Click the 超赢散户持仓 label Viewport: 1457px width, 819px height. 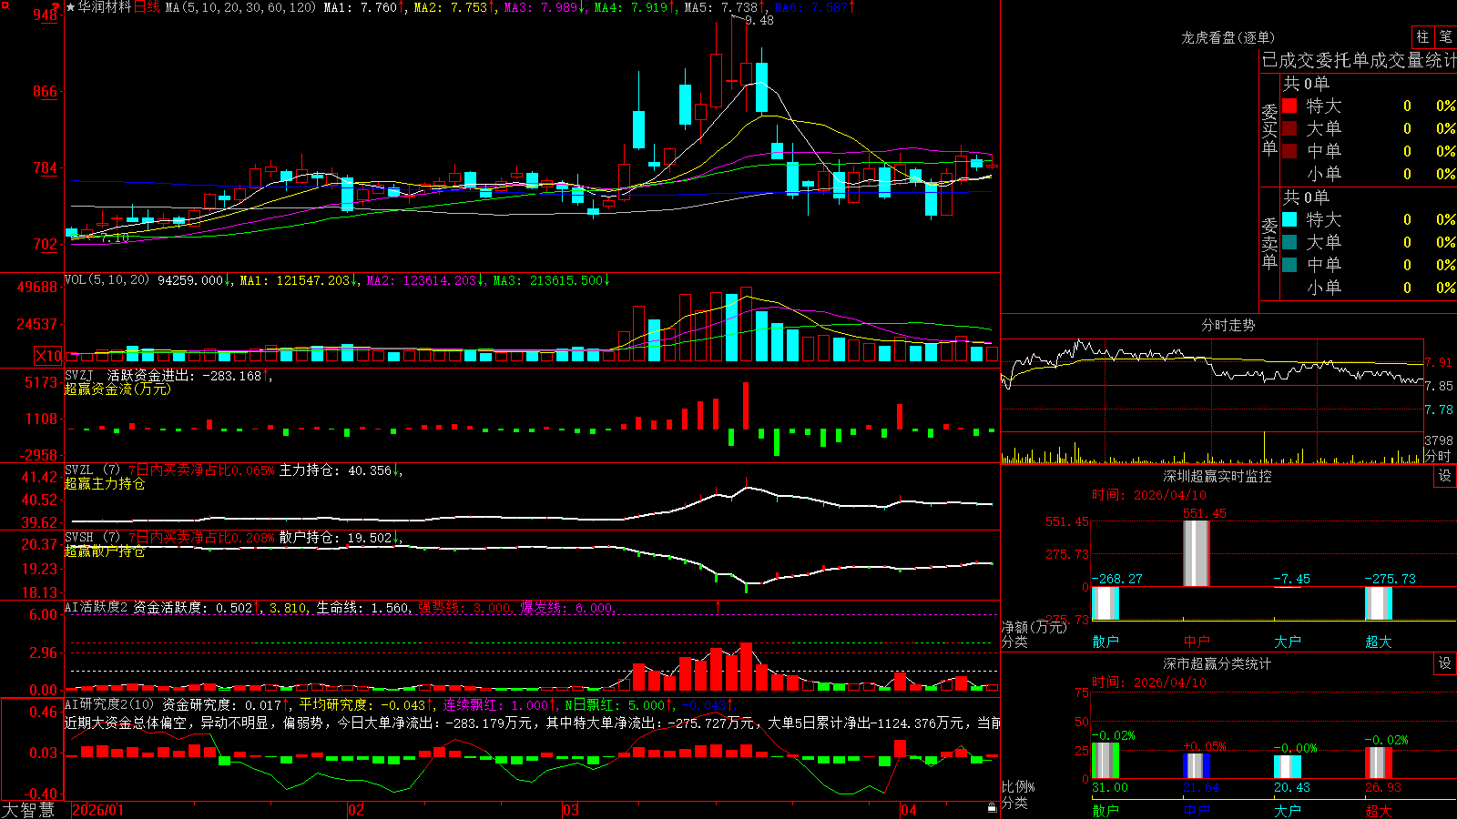point(105,551)
